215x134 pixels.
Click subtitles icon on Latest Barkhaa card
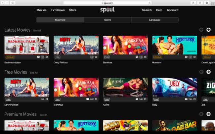click(137, 57)
